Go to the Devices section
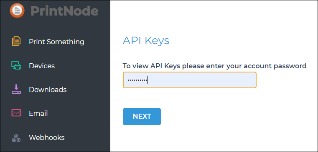 click(x=42, y=66)
